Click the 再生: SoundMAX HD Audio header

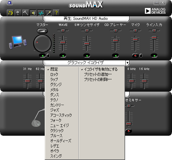pyautogui.click(x=86, y=19)
